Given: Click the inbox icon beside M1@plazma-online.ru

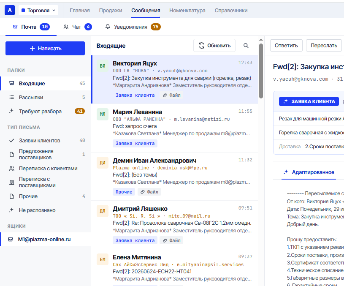Looking at the screenshot, I should 10,240.
